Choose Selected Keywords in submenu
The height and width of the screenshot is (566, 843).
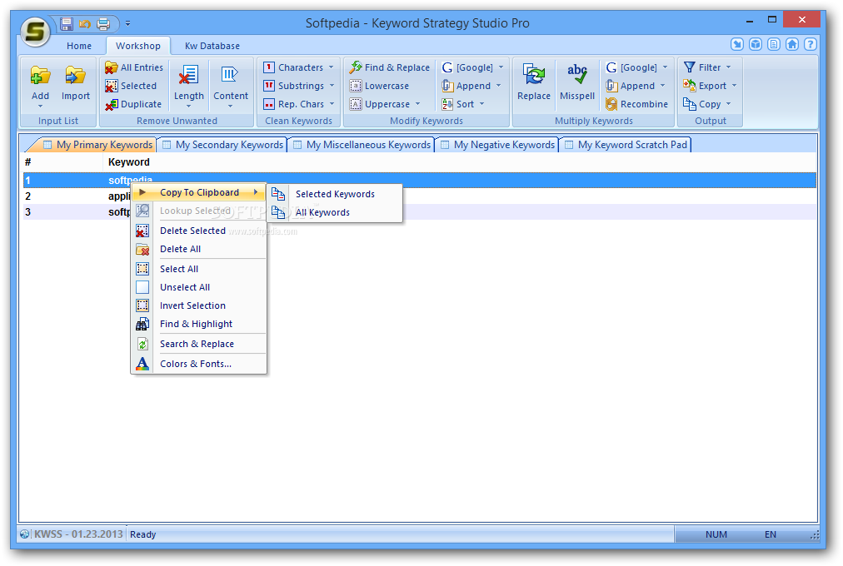point(335,195)
